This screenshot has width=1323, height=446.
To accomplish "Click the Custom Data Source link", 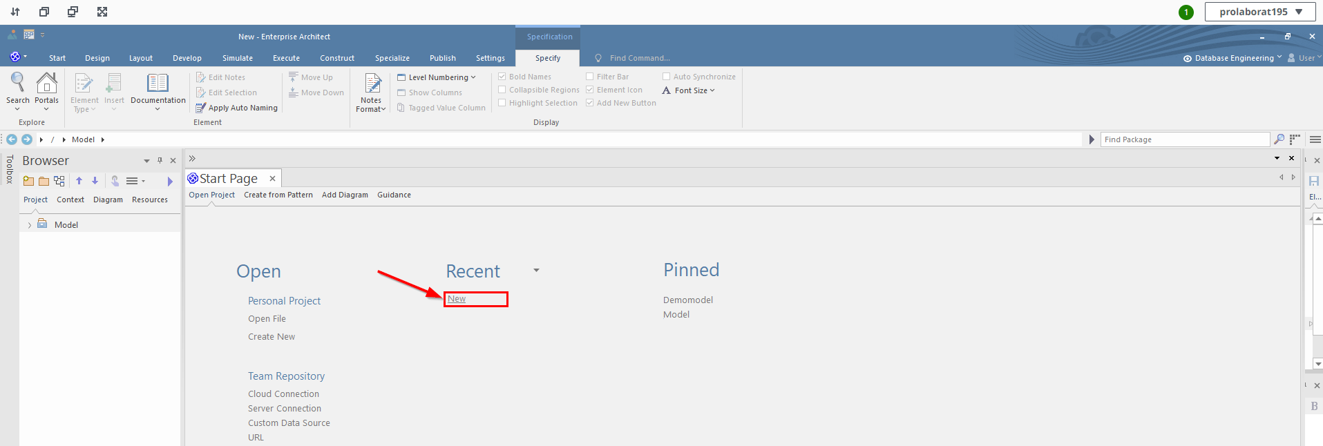I will [x=289, y=423].
